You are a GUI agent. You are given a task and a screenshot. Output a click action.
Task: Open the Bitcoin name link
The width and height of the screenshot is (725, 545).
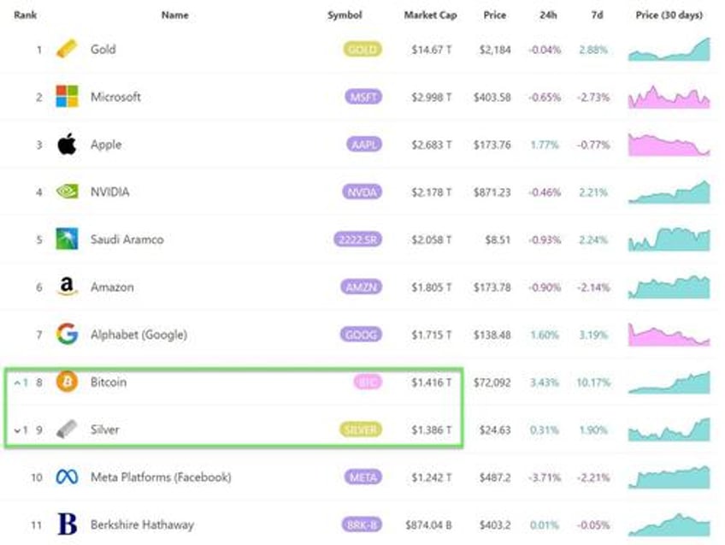pos(109,382)
